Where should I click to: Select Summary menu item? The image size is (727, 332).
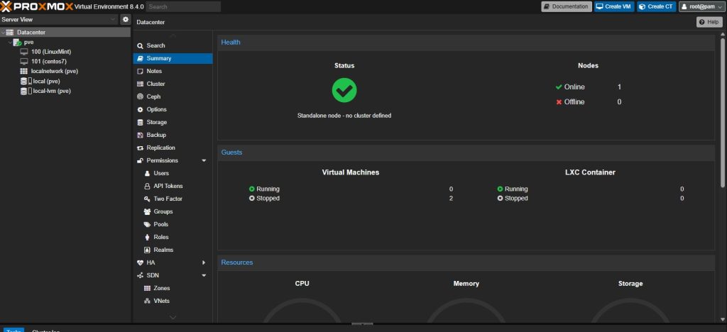click(x=173, y=58)
